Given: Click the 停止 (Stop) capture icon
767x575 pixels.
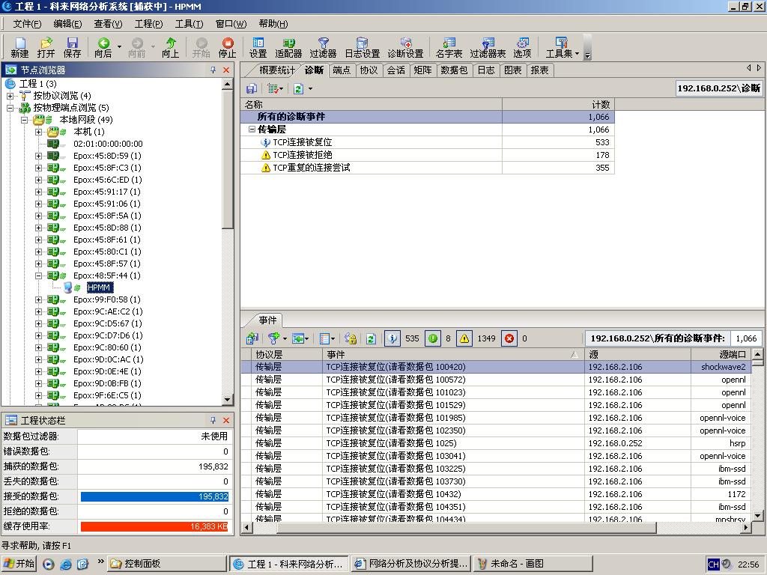Looking at the screenshot, I should point(227,47).
